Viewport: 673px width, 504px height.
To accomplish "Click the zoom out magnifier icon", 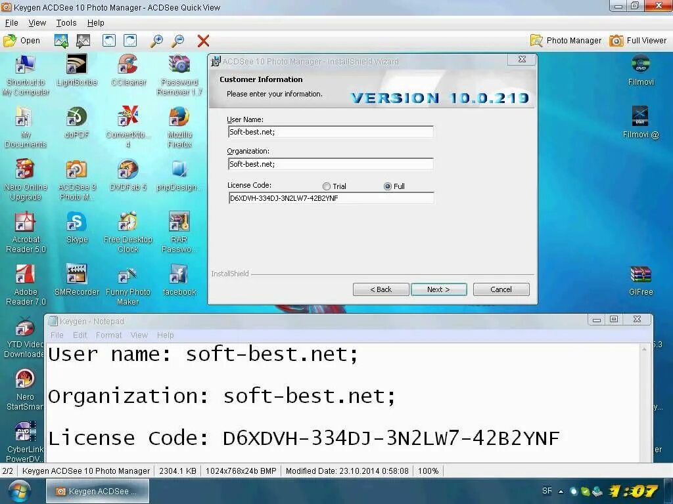I will [178, 41].
